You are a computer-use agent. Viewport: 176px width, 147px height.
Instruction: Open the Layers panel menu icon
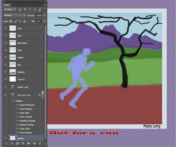45,5
